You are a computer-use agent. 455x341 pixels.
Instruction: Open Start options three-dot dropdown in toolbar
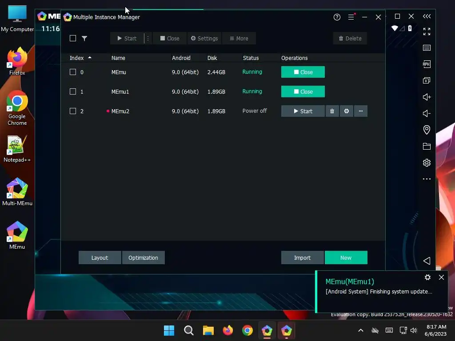148,38
